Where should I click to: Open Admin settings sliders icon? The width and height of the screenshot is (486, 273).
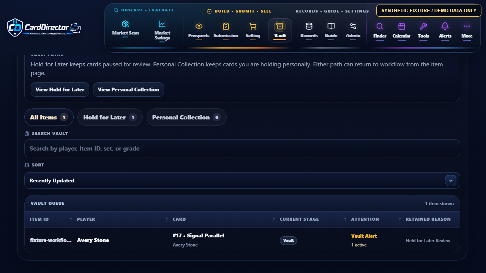pos(353,26)
